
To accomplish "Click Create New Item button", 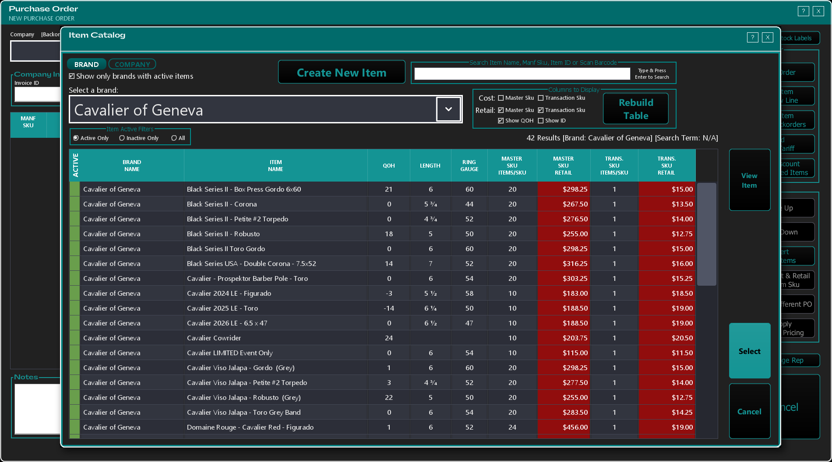I will (x=342, y=72).
